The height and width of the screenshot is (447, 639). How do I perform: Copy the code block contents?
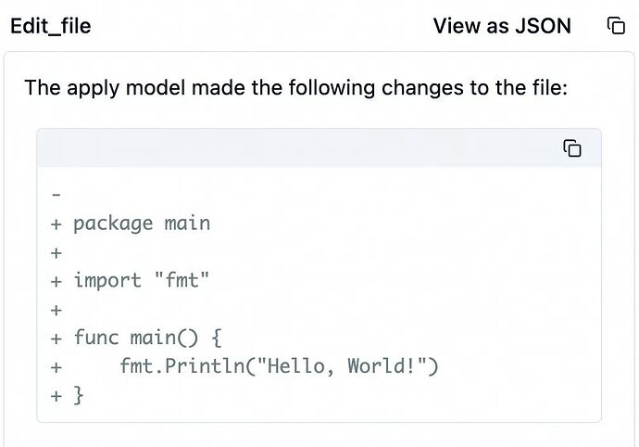(572, 148)
